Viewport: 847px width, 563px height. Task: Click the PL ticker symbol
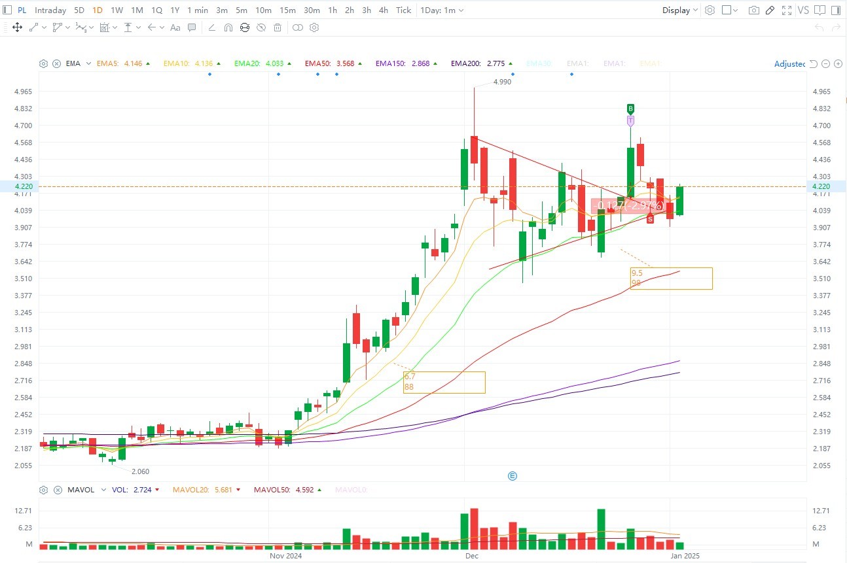[23, 10]
